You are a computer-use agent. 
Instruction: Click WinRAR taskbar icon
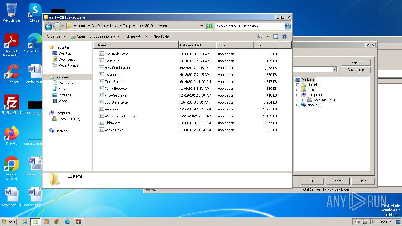(78, 222)
